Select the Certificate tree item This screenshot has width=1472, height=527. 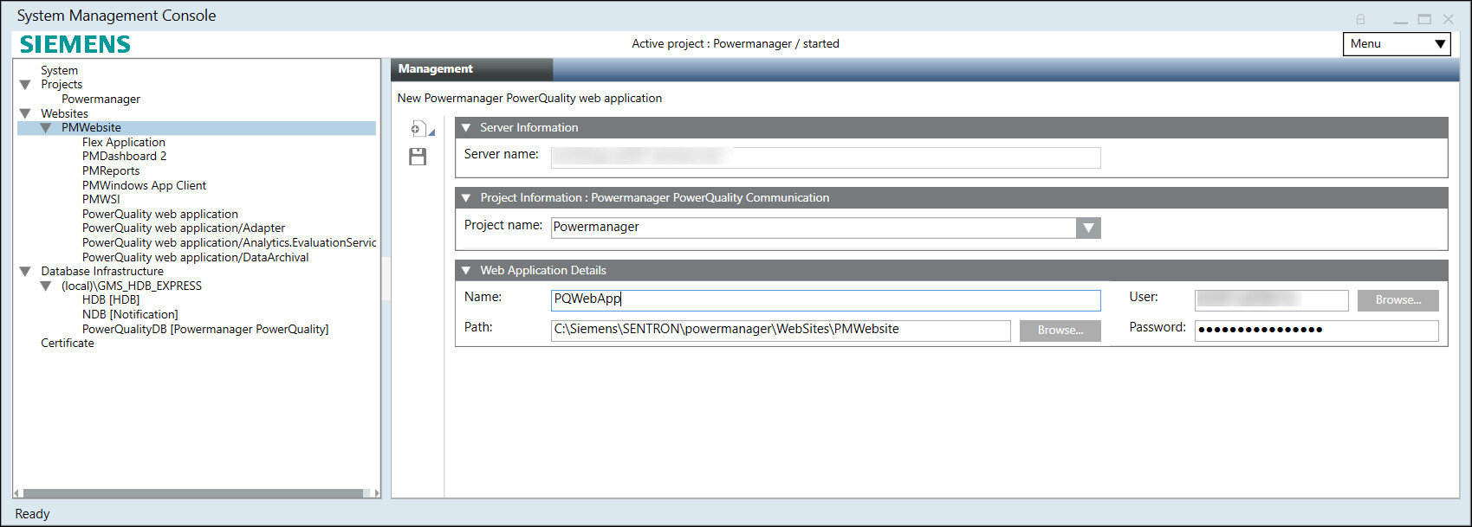point(68,344)
